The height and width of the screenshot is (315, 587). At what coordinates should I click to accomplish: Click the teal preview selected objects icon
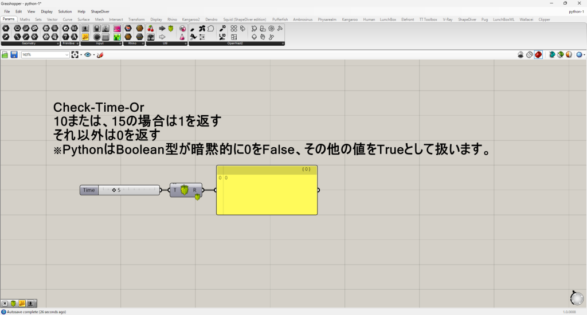pyautogui.click(x=552, y=55)
